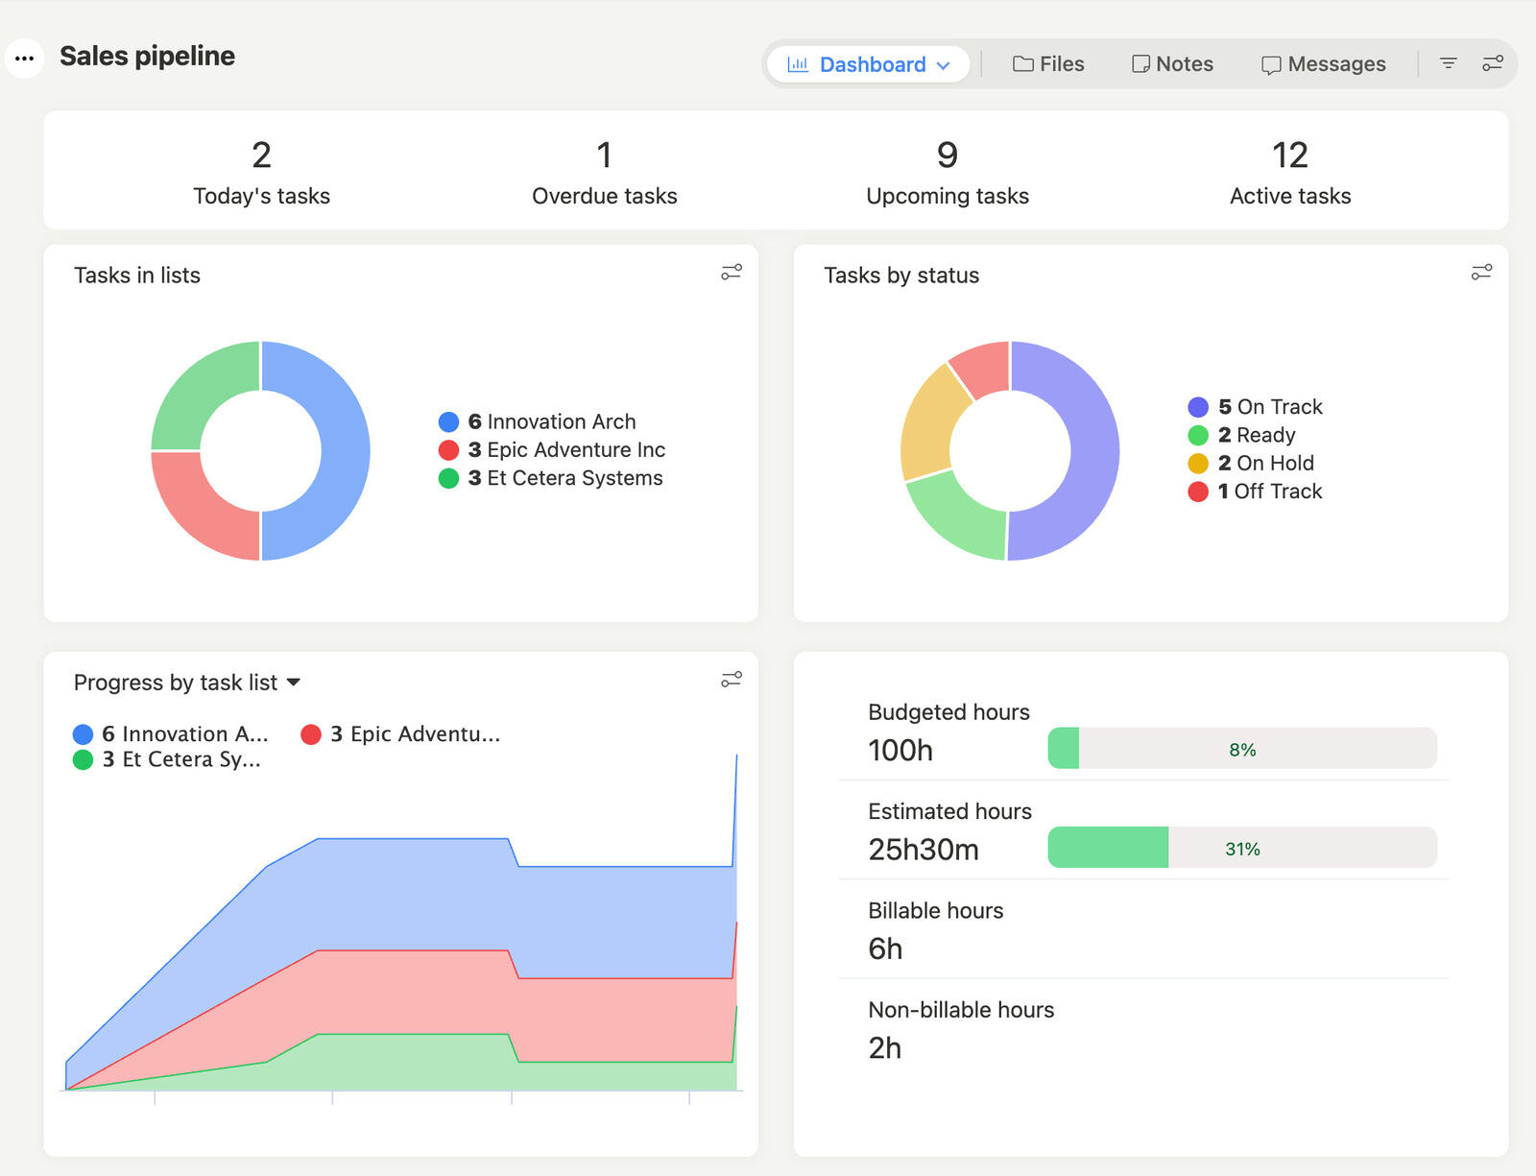Open Tasks by status widget settings
Image resolution: width=1536 pixels, height=1176 pixels.
1481,273
